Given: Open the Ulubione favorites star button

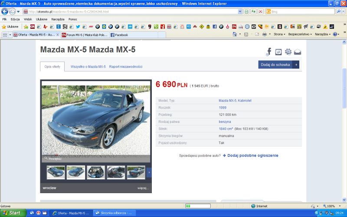Looking at the screenshot, I should [10, 27].
